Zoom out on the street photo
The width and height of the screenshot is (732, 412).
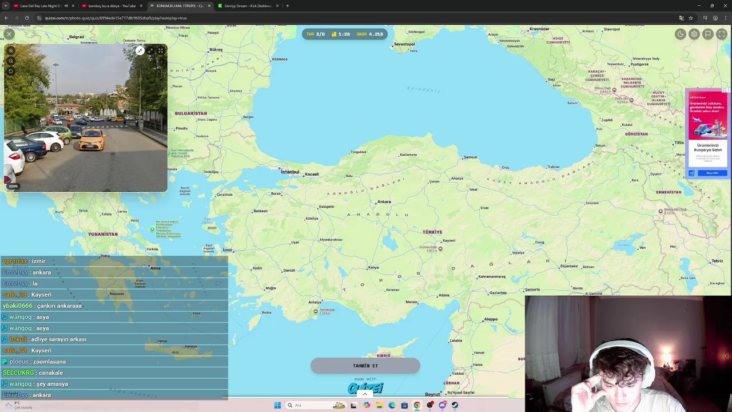[x=11, y=61]
